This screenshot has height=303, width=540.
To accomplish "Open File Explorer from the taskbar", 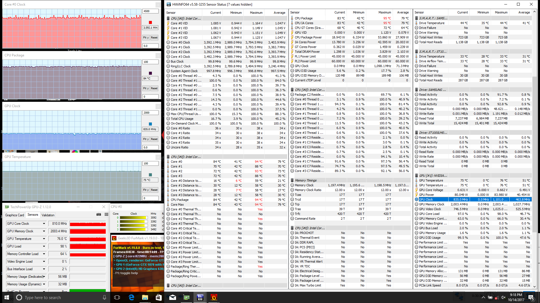I will (145, 297).
